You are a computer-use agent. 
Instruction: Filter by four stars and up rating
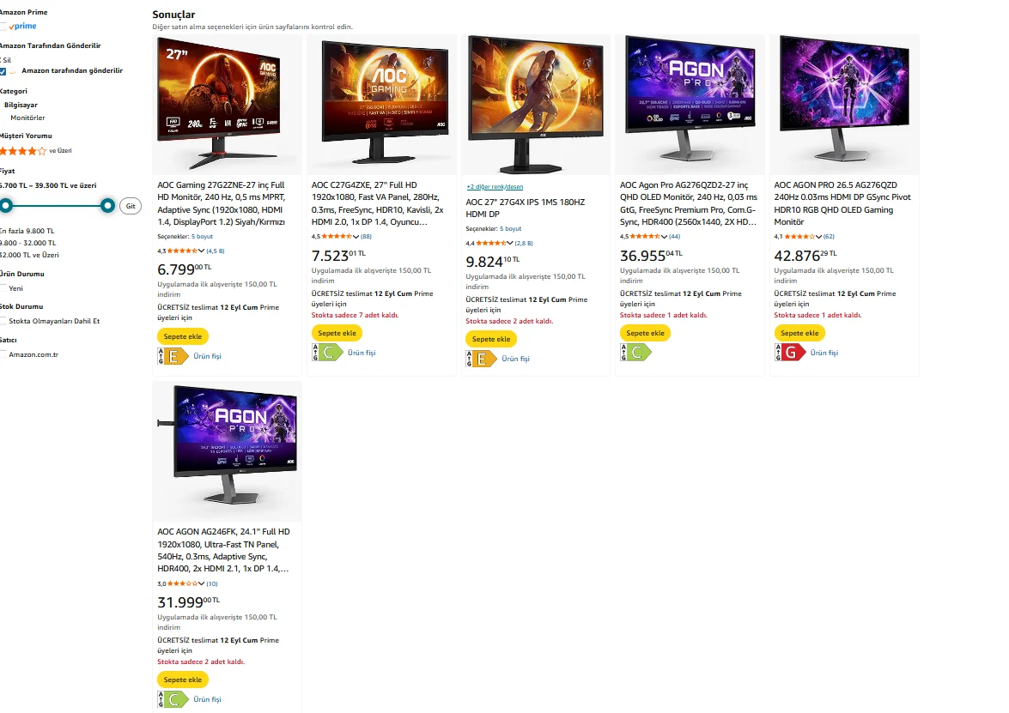35,151
